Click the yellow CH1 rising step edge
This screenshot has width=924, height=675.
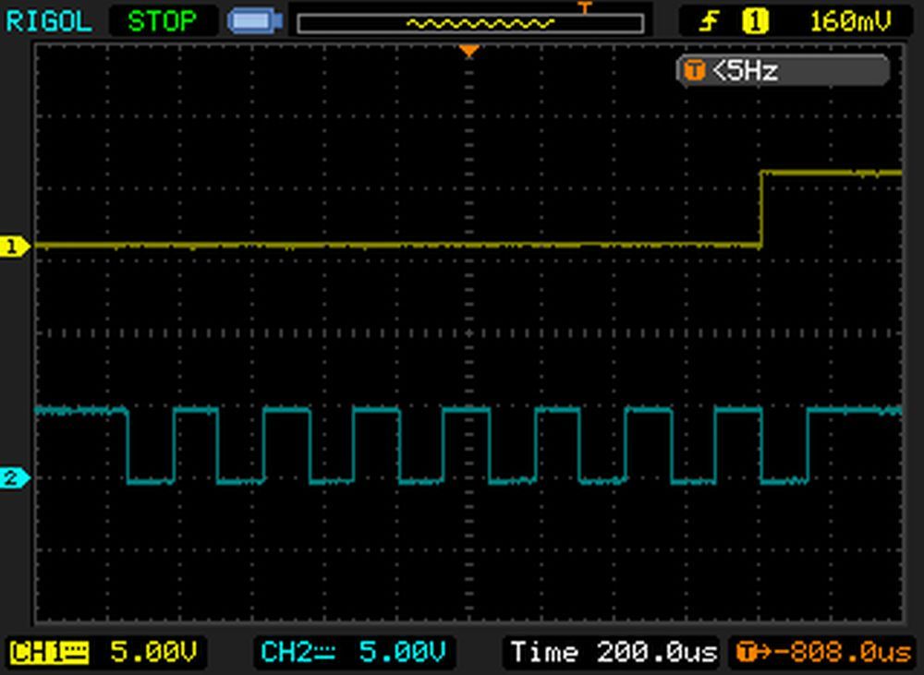click(x=761, y=209)
